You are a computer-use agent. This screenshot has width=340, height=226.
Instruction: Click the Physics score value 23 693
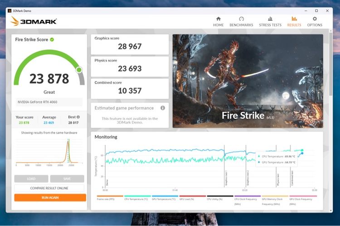tap(130, 69)
